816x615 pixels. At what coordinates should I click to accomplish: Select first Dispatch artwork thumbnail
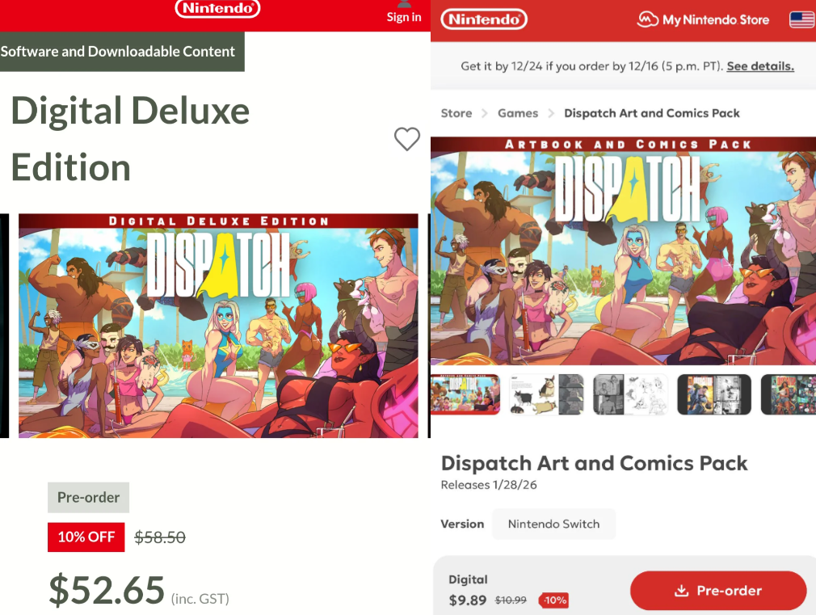(x=465, y=394)
